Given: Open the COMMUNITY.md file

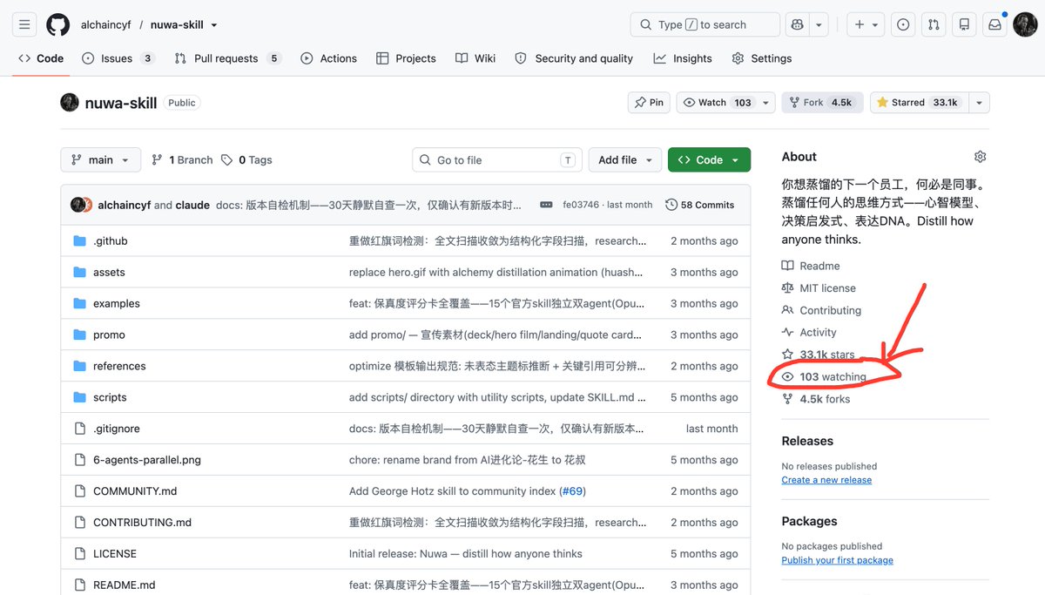Looking at the screenshot, I should coord(135,491).
